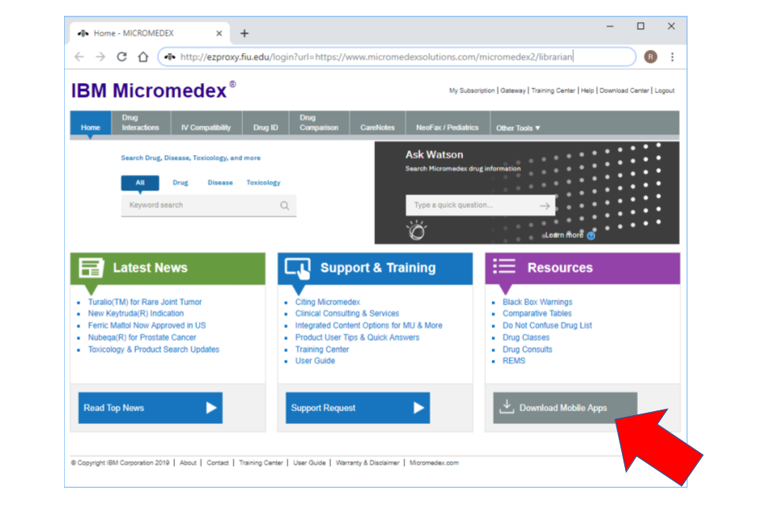This screenshot has width=758, height=510.
Task: Click the Contact footer link
Action: click(218, 463)
